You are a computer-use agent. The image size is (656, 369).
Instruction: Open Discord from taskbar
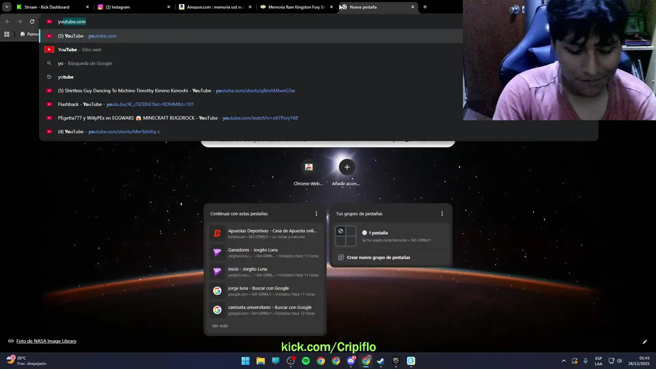click(x=351, y=361)
